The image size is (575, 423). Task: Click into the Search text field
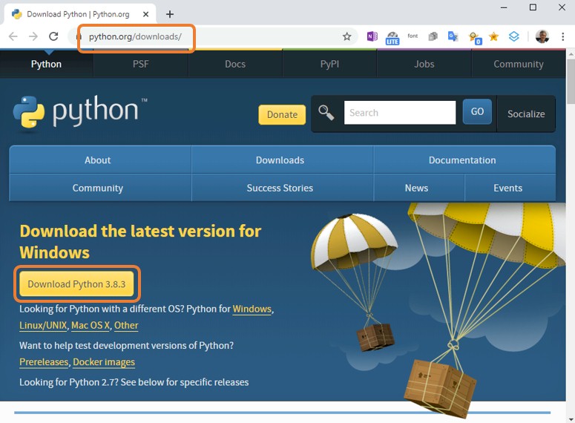pos(400,113)
